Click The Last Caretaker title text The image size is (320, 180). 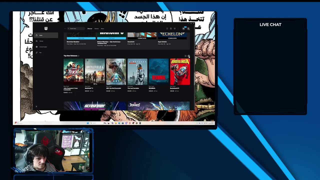(x=133, y=88)
